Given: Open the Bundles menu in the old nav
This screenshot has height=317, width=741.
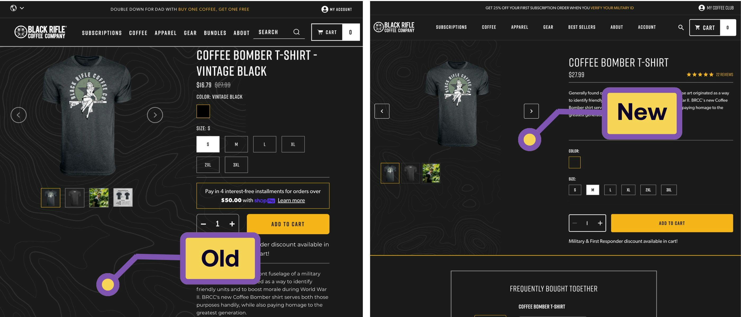Looking at the screenshot, I should [215, 33].
